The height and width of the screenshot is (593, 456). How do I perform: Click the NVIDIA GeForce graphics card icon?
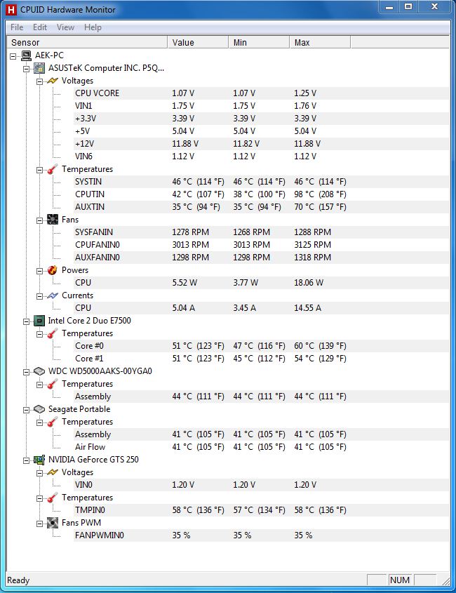click(39, 460)
